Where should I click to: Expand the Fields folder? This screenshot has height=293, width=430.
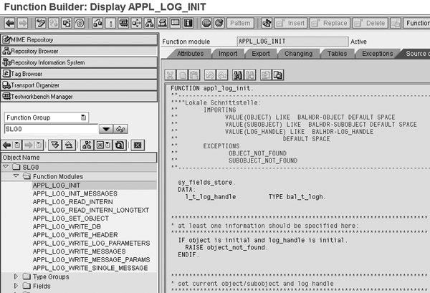coord(16,286)
